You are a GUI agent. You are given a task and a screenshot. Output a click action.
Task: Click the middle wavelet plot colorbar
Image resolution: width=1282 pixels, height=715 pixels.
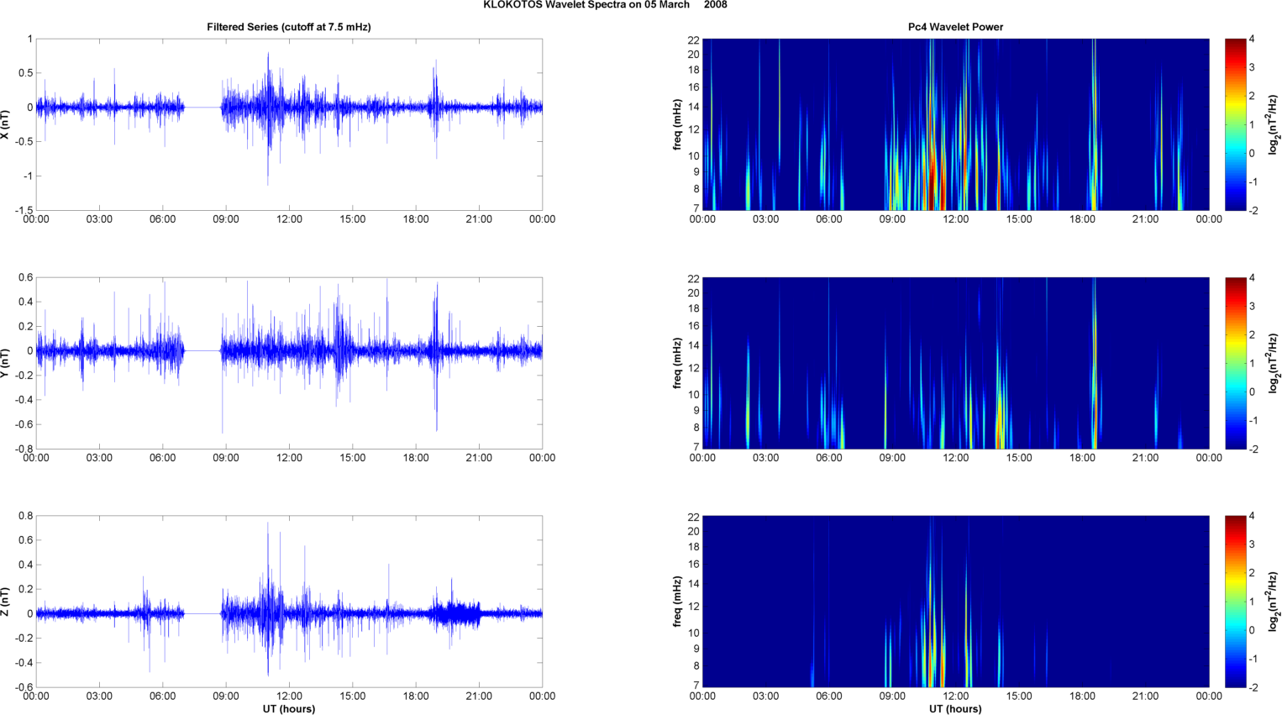point(1235,363)
